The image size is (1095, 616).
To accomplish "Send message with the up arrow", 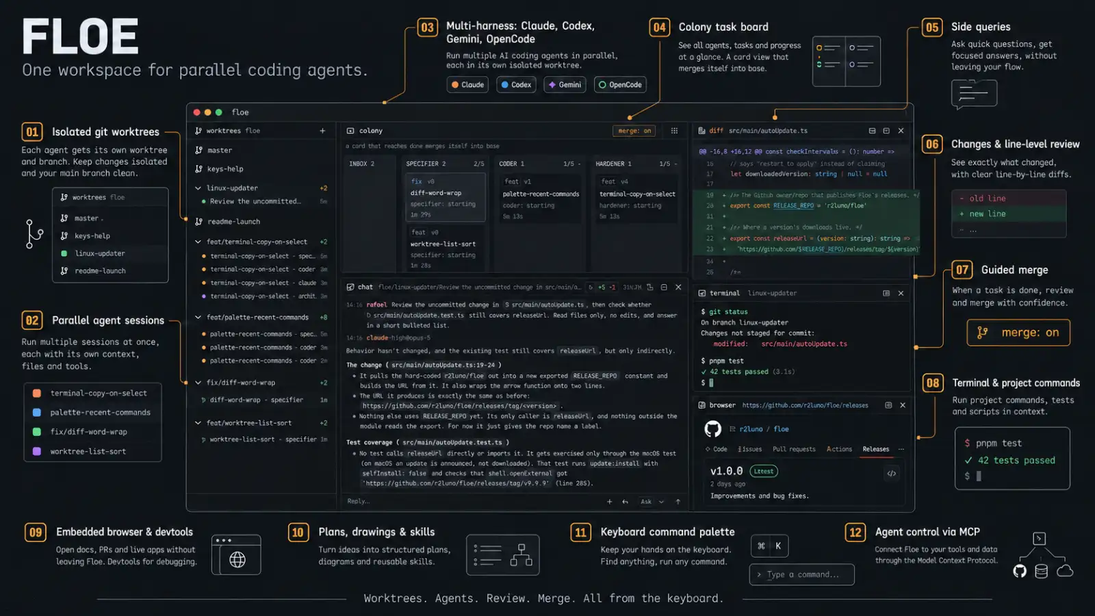I will click(x=678, y=502).
